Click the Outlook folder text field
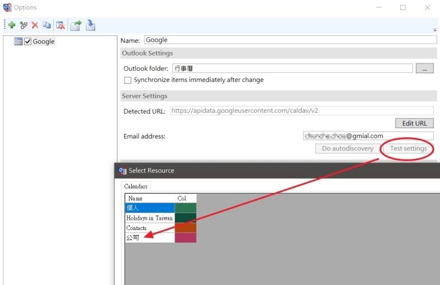This screenshot has width=440, height=285. pos(292,68)
